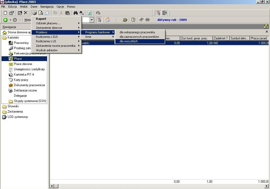Expand Rozliczenia z ZUS submenu

point(56,37)
